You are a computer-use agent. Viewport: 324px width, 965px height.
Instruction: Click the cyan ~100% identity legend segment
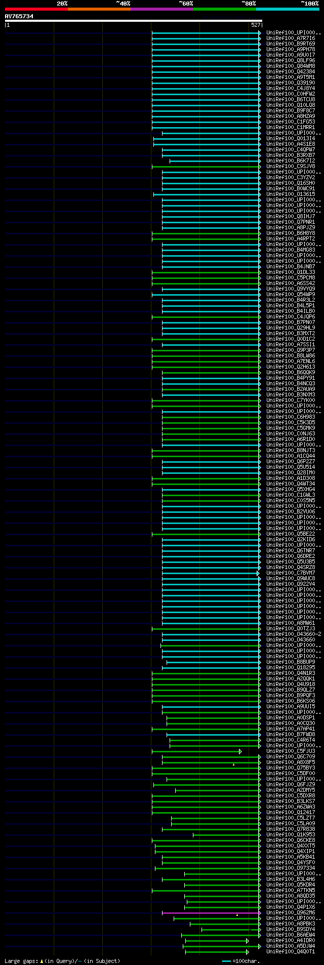[287, 9]
